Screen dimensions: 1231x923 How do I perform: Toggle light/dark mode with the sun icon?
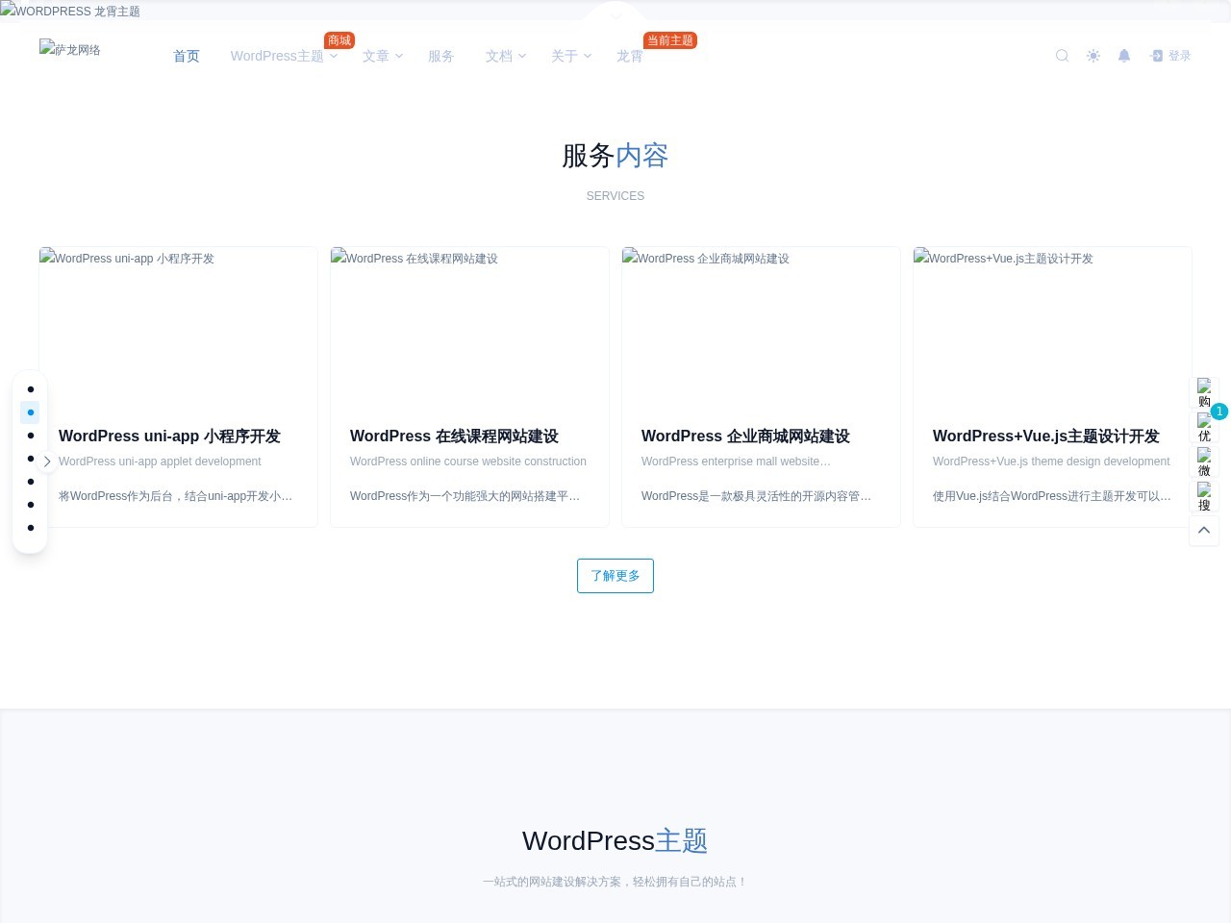point(1093,56)
